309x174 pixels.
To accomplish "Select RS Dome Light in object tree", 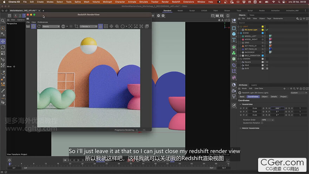I will pyautogui.click(x=251, y=30).
